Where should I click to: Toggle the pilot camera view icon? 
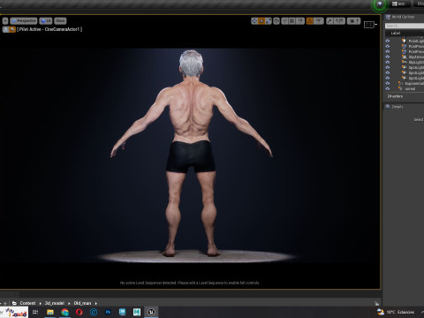coord(12,29)
